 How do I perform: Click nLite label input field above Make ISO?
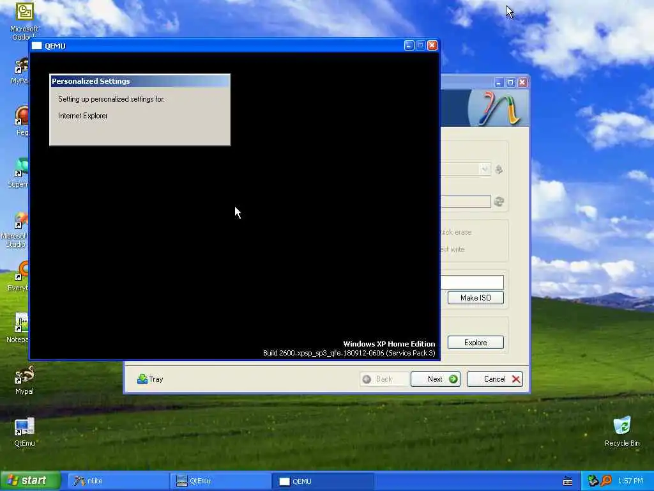coord(472,282)
